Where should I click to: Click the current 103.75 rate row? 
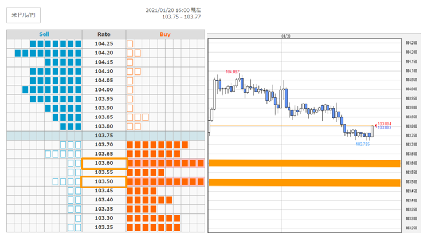[106, 136]
